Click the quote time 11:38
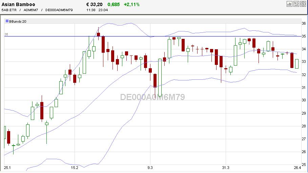308x173 pixels. pos(91,10)
